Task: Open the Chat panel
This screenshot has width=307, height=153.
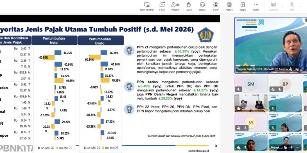Action: coord(162,7)
